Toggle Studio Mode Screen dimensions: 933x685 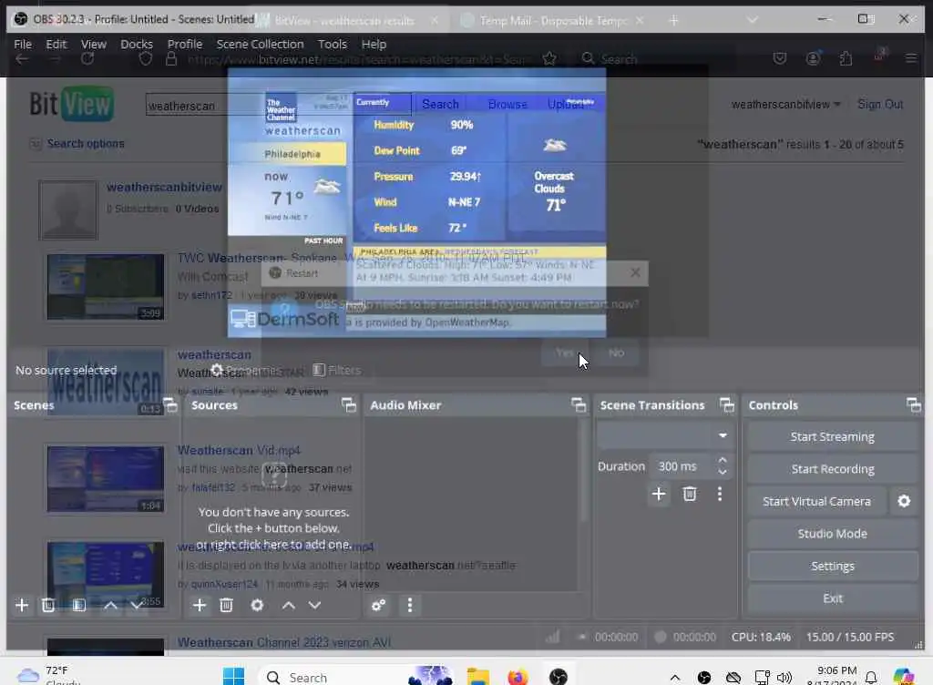coord(833,534)
